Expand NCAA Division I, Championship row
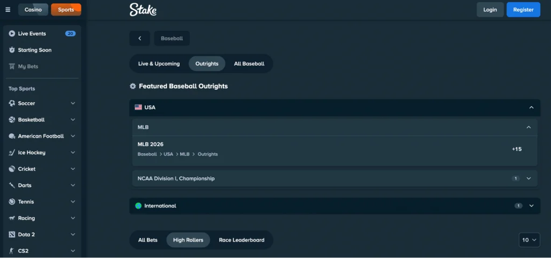This screenshot has height=258, width=551. click(528, 178)
